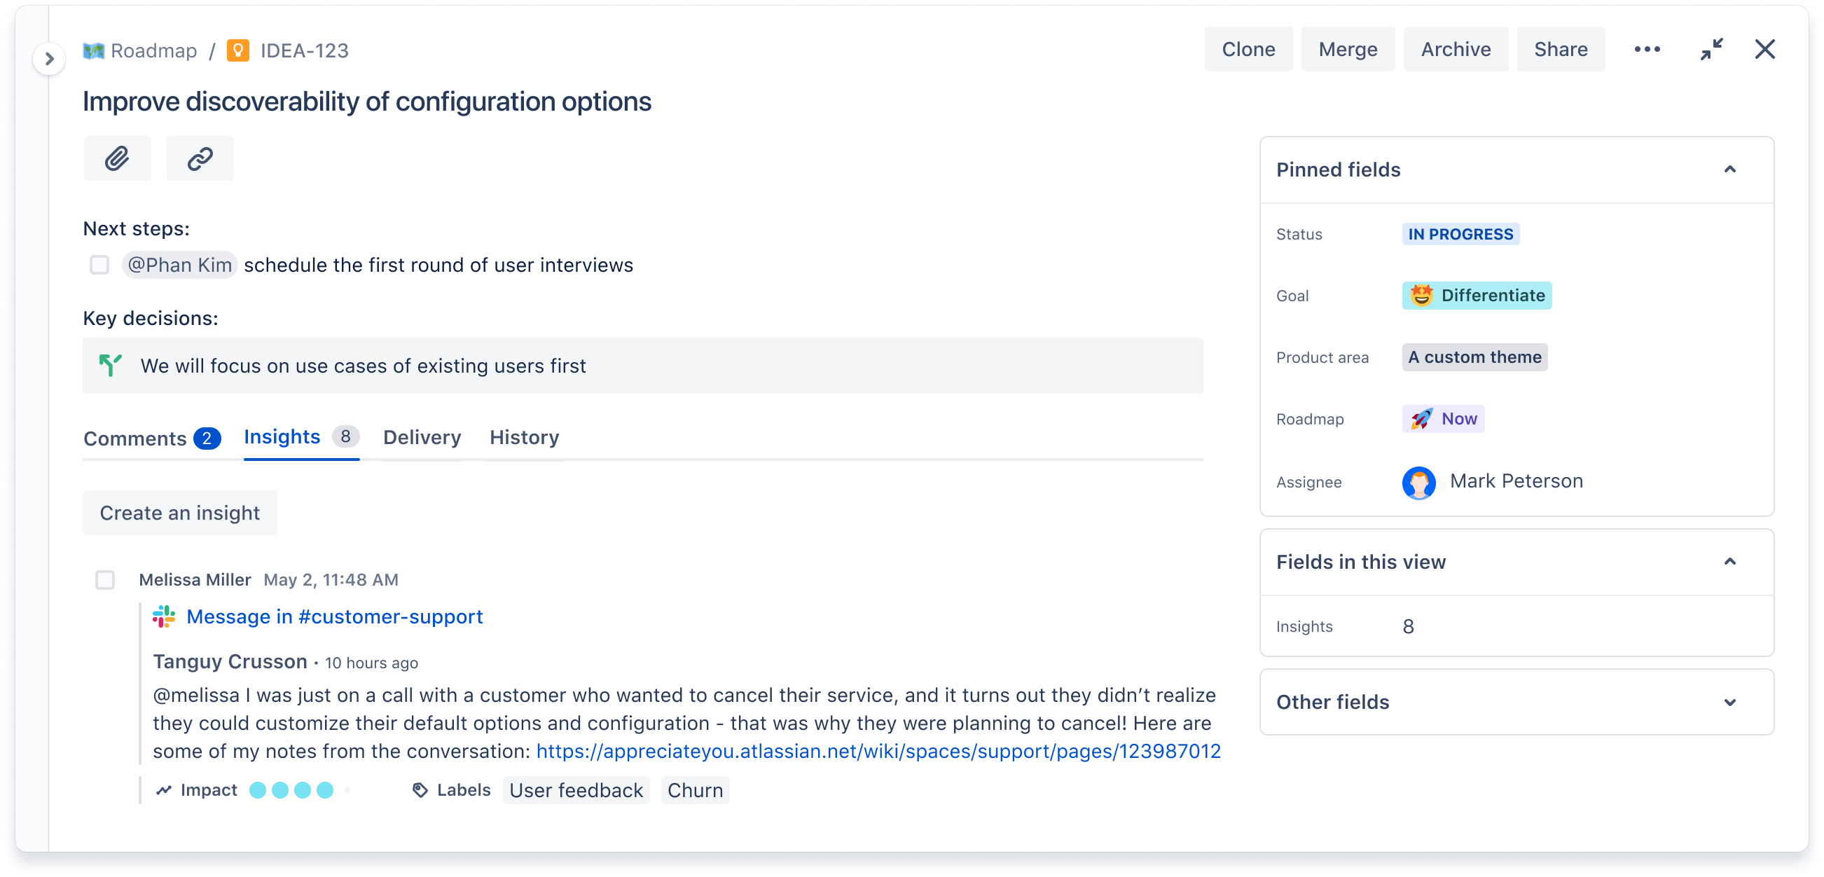Expand the left panel with the chevron

(x=49, y=59)
